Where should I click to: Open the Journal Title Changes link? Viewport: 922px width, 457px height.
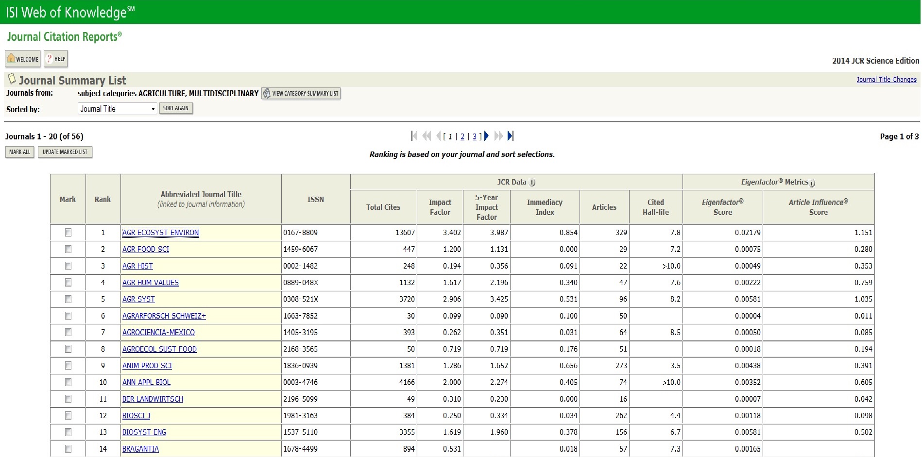point(886,80)
